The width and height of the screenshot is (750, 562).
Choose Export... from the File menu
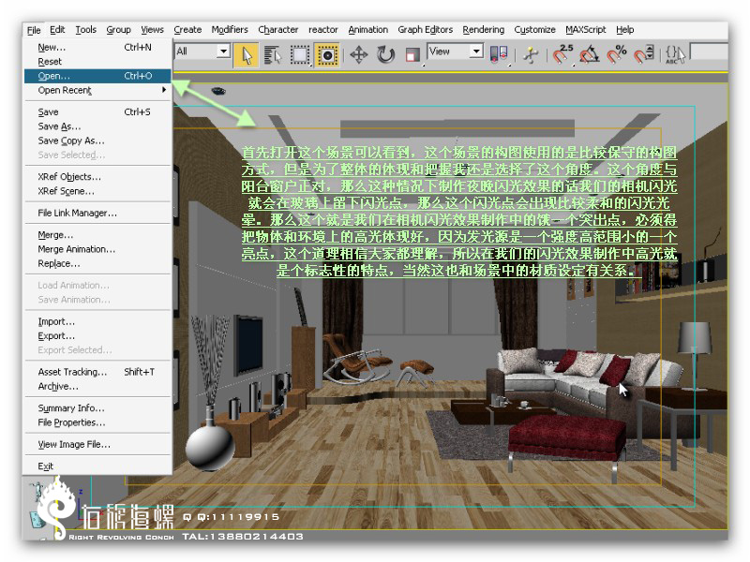point(97,336)
